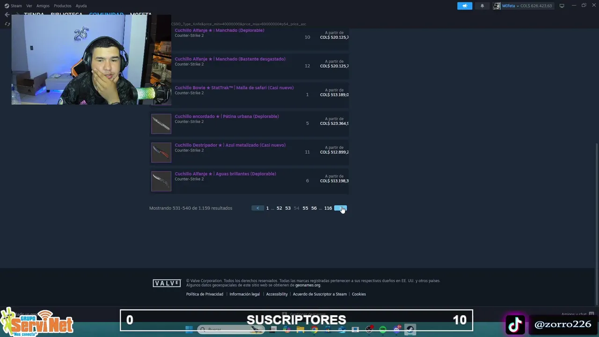Image resolution: width=599 pixels, height=337 pixels.
Task: Jump to results page 56
Action: [314, 208]
